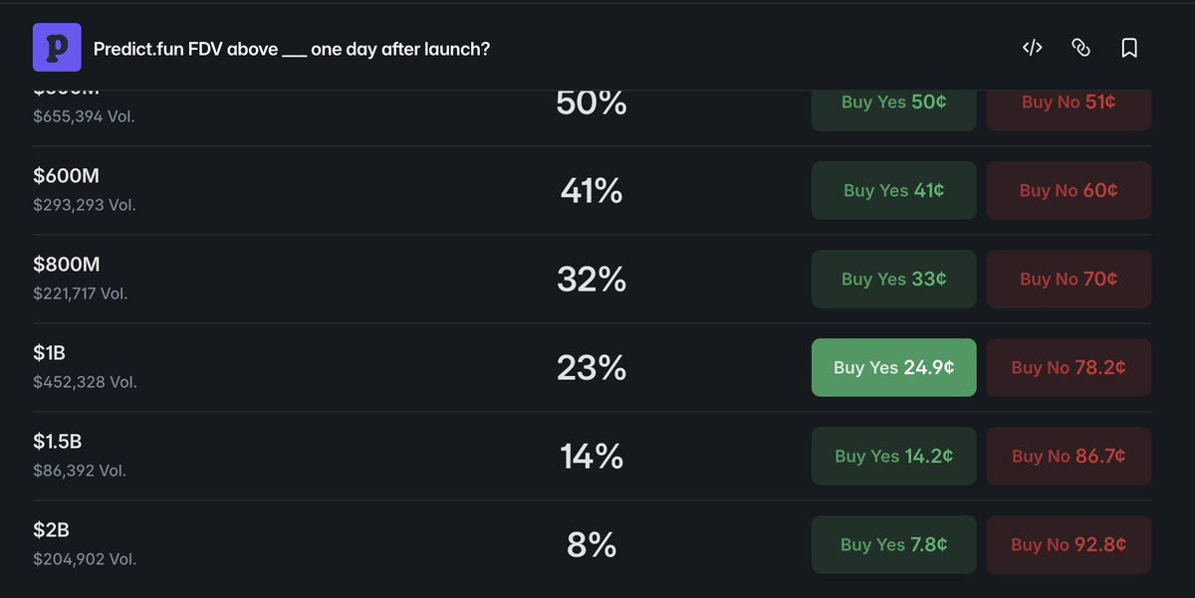
Task: Copy the market link icon
Action: (x=1080, y=48)
